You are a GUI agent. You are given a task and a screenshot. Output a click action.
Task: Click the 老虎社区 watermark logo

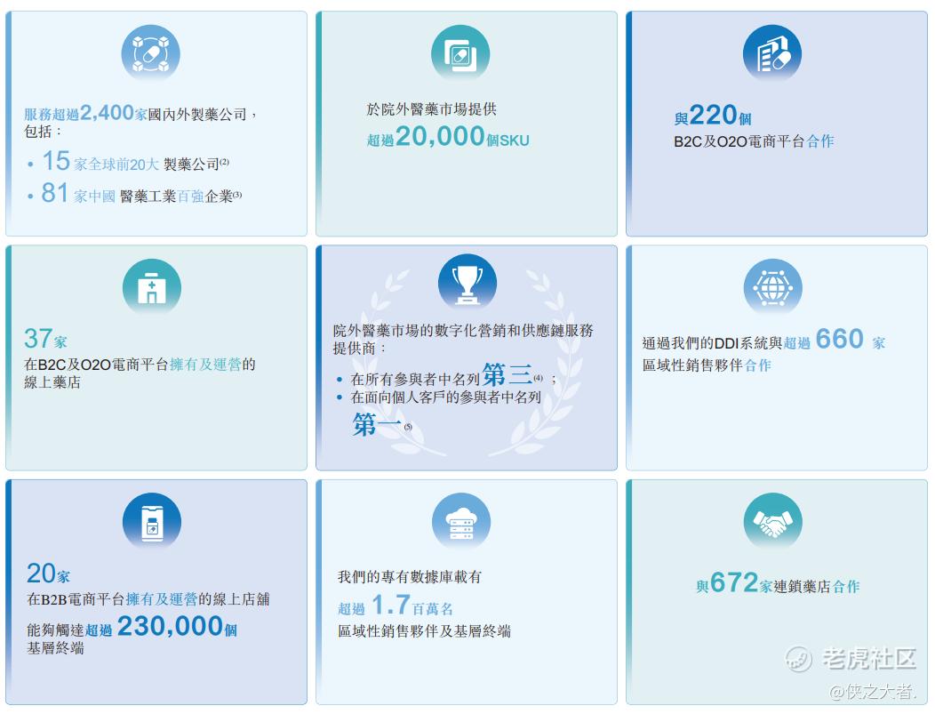851,659
